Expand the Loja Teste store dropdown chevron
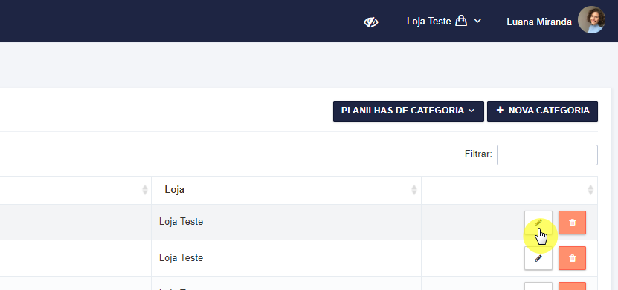Image resolution: width=618 pixels, height=290 pixels. (477, 21)
